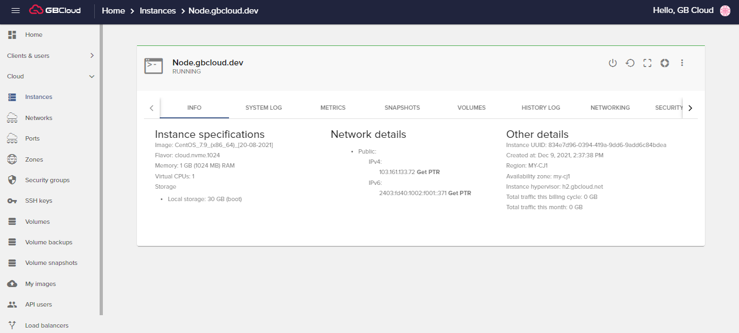
Task: Click the Security groups shield icon
Action: click(12, 179)
